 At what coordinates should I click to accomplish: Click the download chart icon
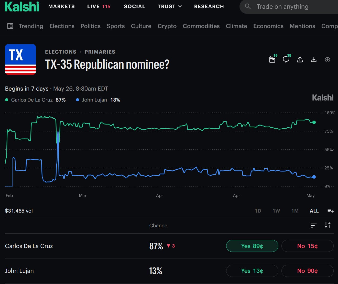pos(314,59)
